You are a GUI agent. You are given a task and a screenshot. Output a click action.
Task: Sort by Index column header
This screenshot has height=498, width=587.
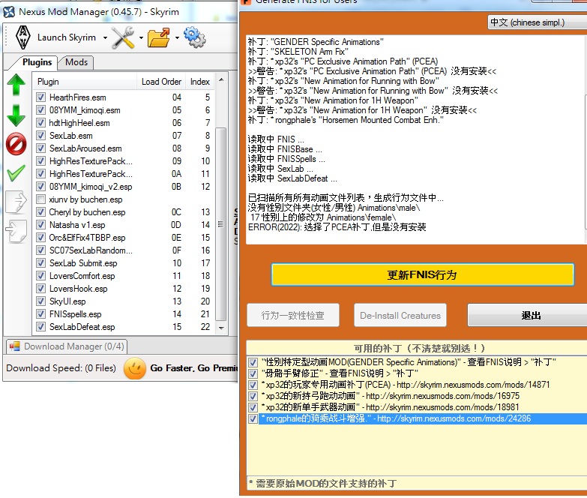click(x=200, y=82)
